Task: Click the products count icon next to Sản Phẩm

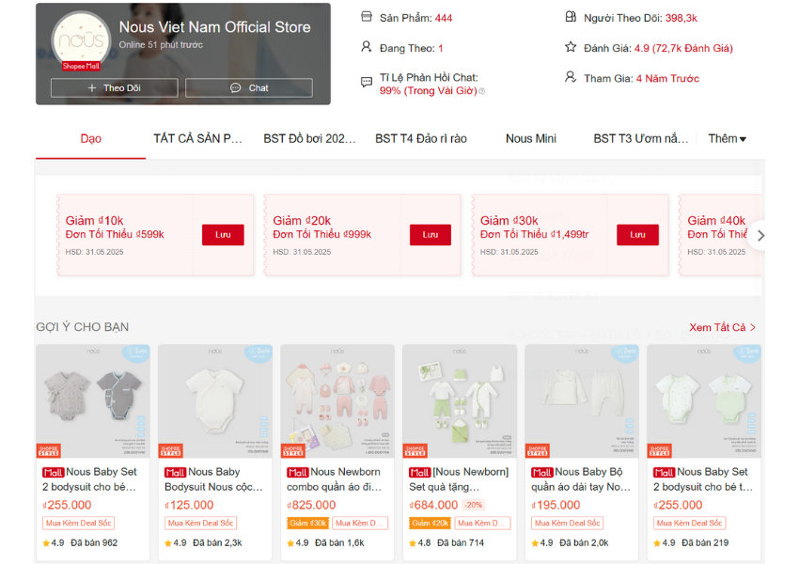Action: 367,17
